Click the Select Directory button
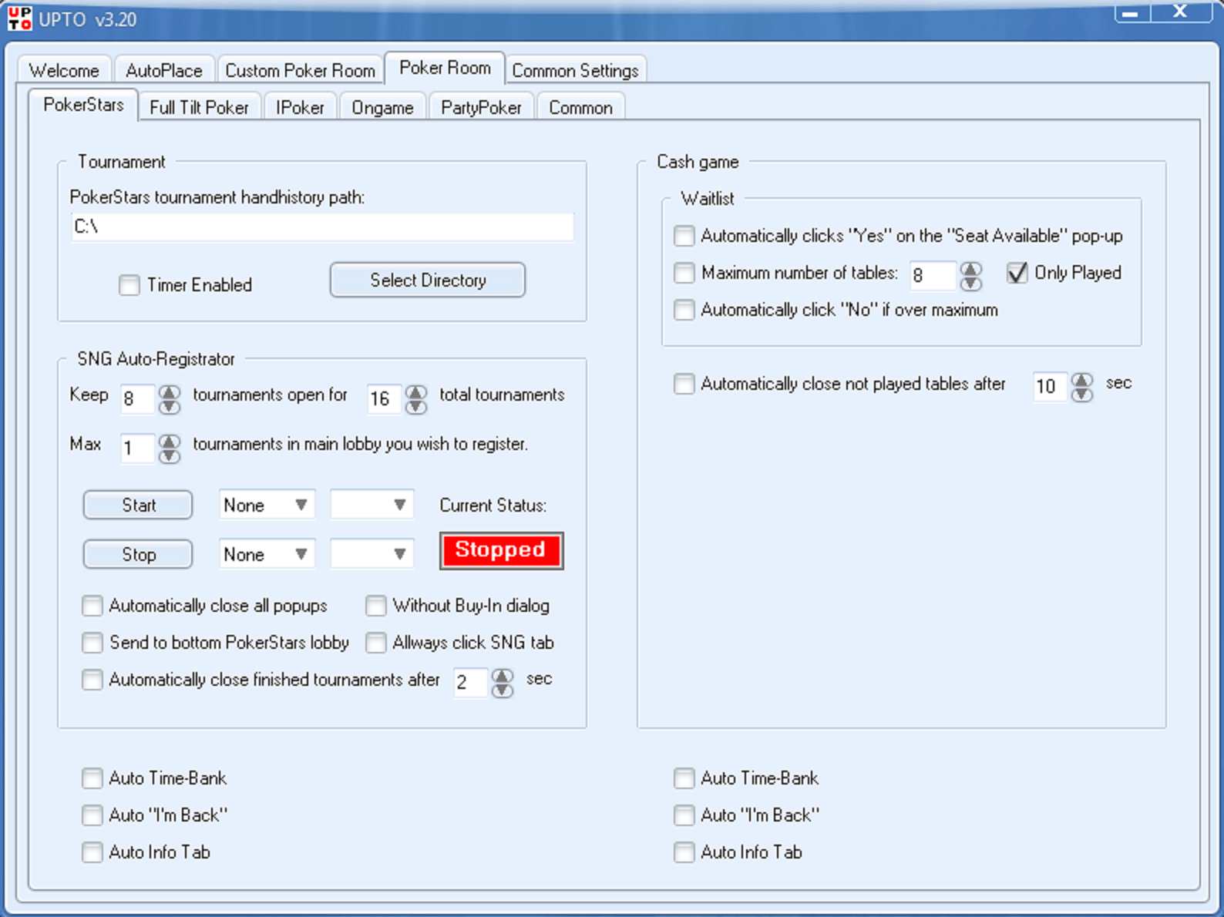This screenshot has width=1224, height=917. pos(428,280)
